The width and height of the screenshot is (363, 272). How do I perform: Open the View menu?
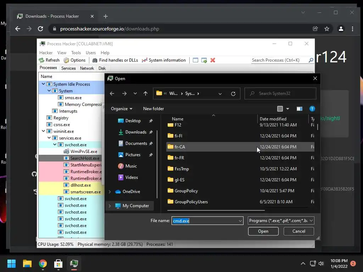point(62,53)
